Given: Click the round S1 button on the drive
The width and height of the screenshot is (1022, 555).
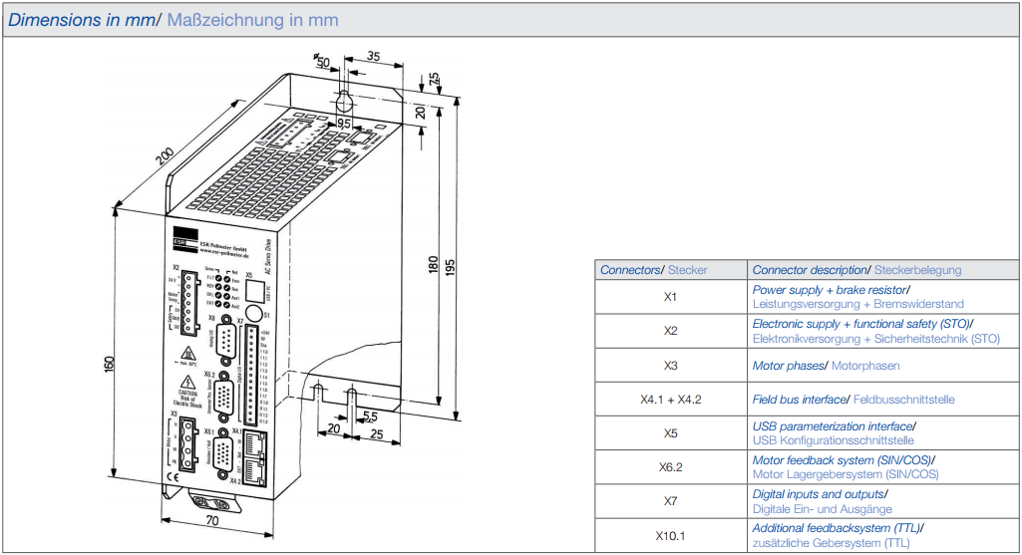Looking at the screenshot, I should 254,313.
